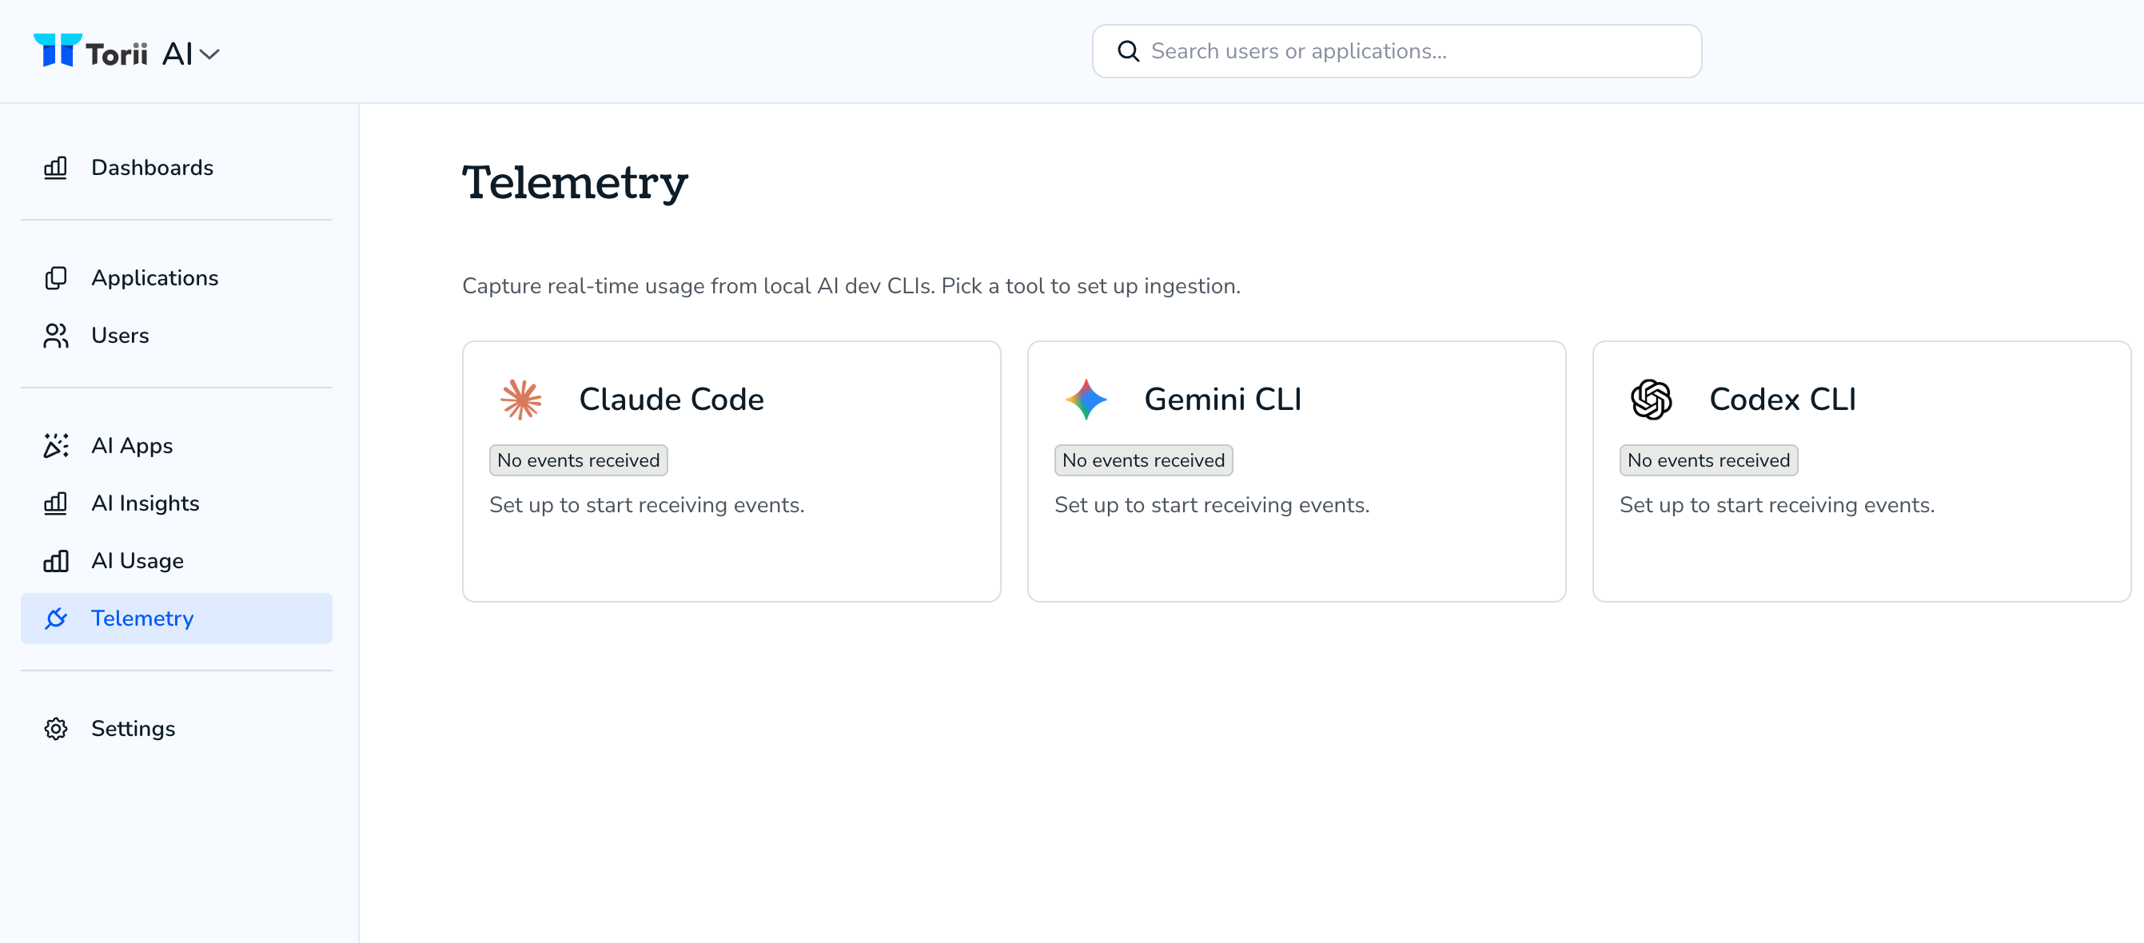Click Claude Code's No events received badge

pos(579,460)
